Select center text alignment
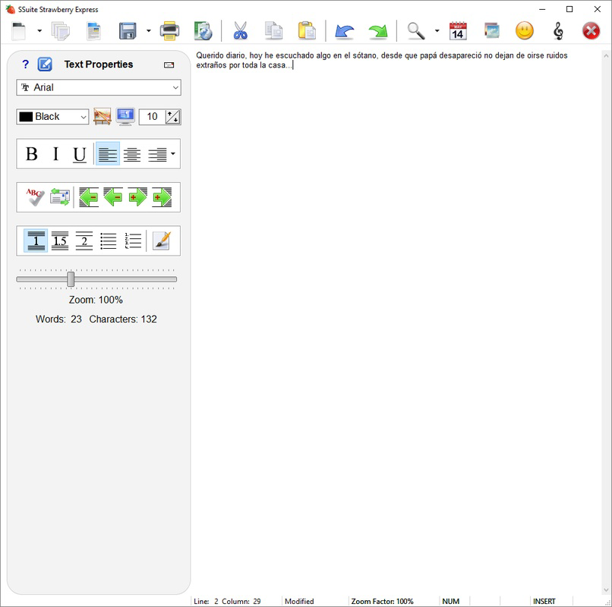Viewport: 612px width, 607px height. 132,154
